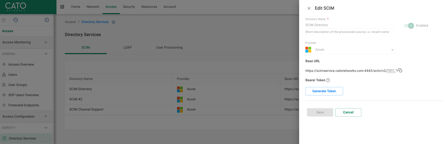444x144 pixels.
Task: Click the Generate Token button
Action: [324, 91]
